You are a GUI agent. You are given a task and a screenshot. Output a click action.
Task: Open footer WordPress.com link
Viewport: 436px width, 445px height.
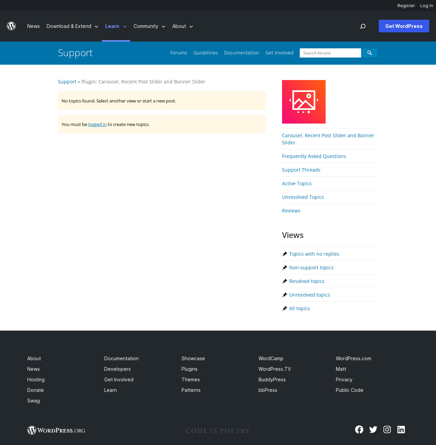[354, 359]
